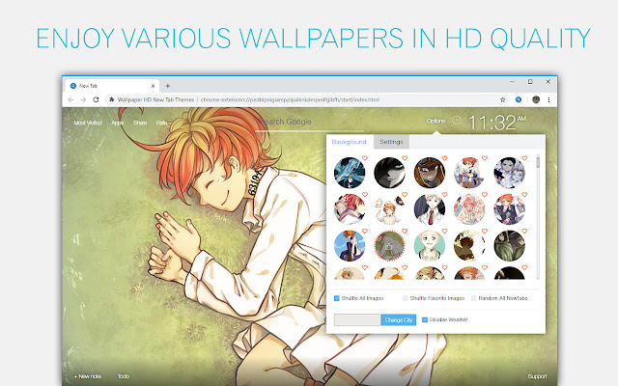The width and height of the screenshot is (618, 386).
Task: Open the blue extension icon in Chrome toolbar
Action: tap(519, 99)
